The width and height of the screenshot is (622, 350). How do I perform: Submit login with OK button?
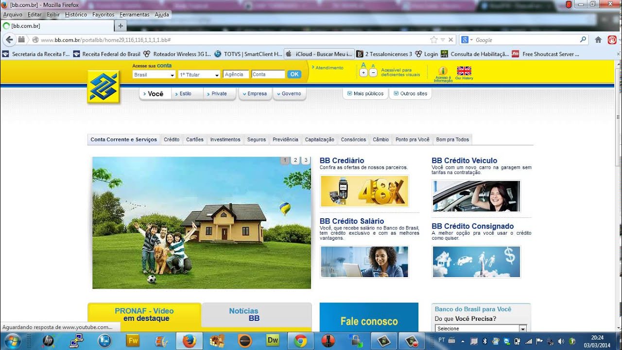tap(294, 74)
